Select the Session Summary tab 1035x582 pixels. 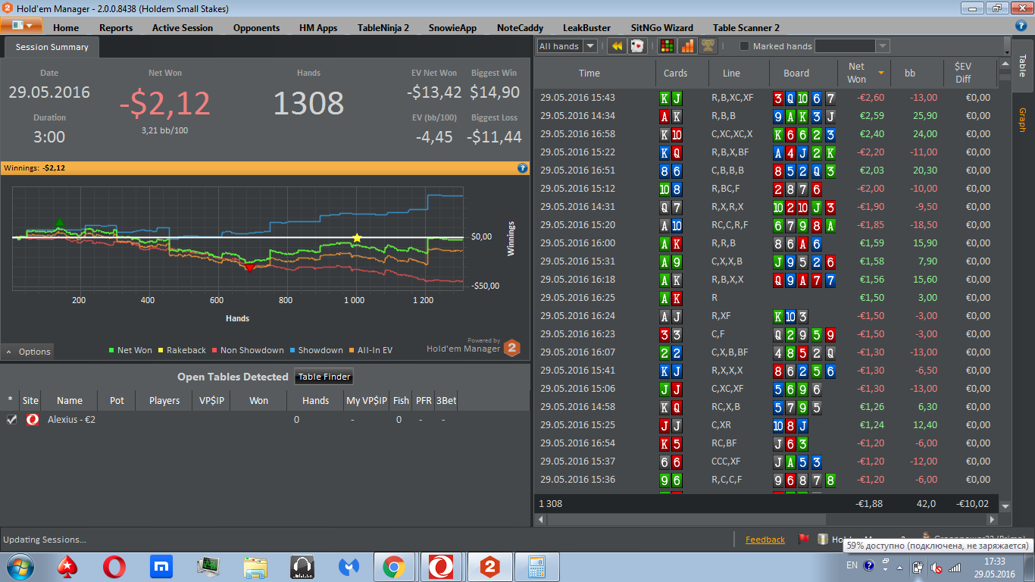(52, 47)
